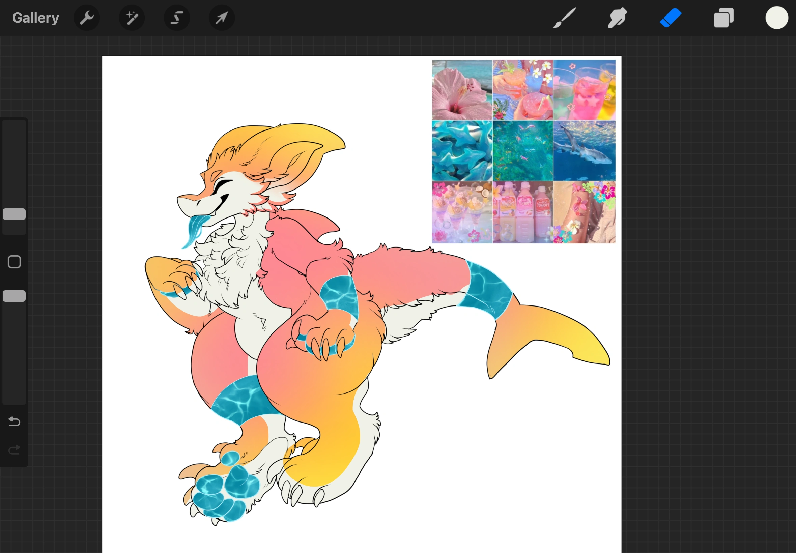Select the Smudge tool

click(617, 17)
